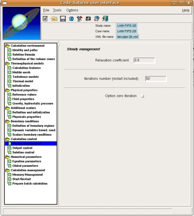Toggle the Option zero iteration checkbox
Image resolution: width=194 pixels, height=216 pixels.
143,96
